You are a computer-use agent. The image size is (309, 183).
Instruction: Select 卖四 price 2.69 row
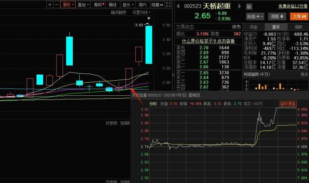tap(208, 53)
